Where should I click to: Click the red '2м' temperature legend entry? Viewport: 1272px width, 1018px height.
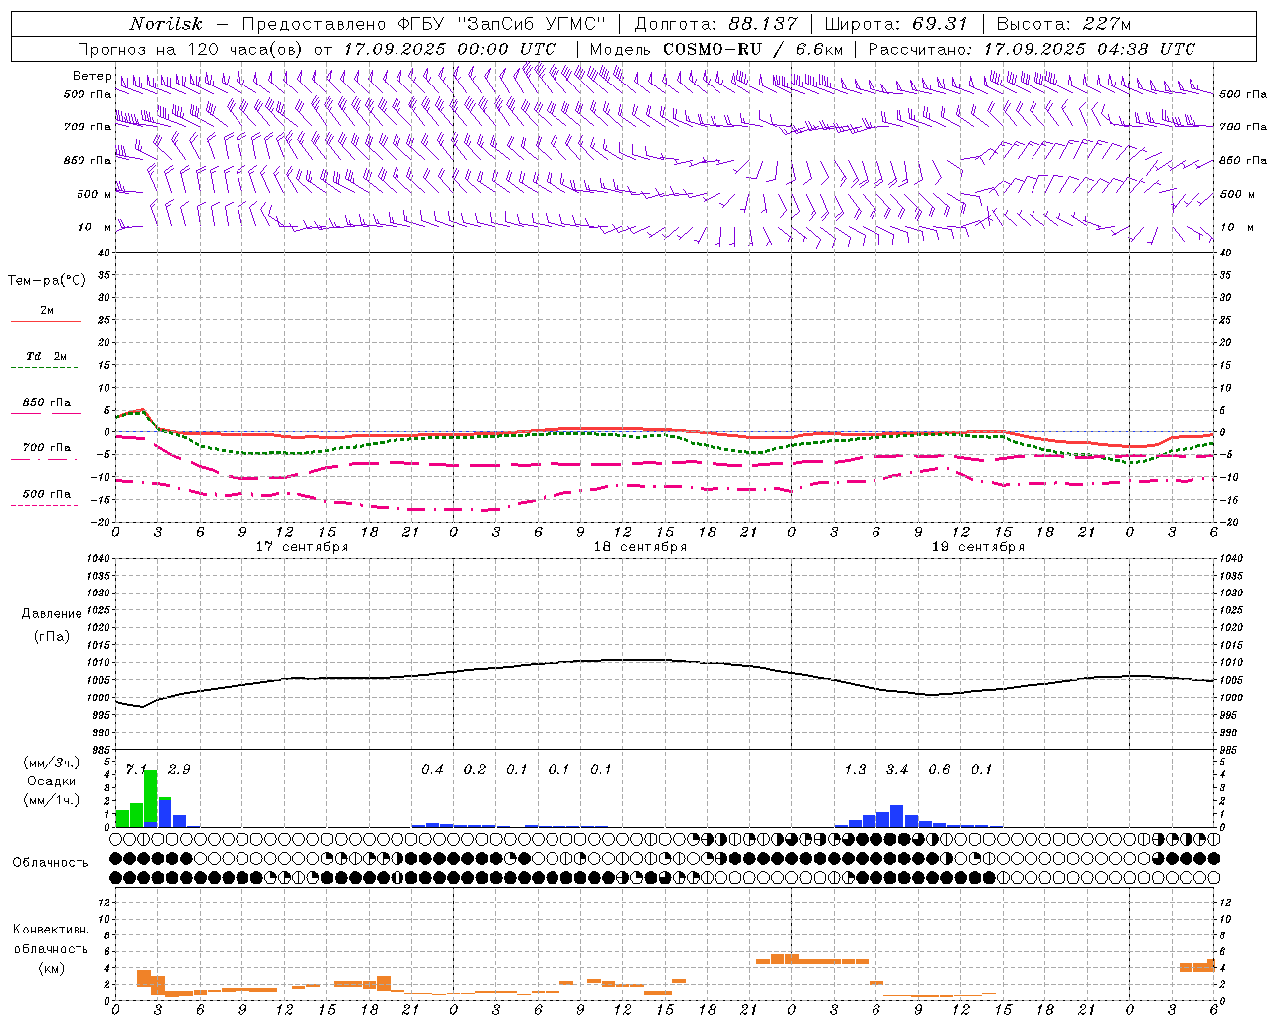[47, 311]
